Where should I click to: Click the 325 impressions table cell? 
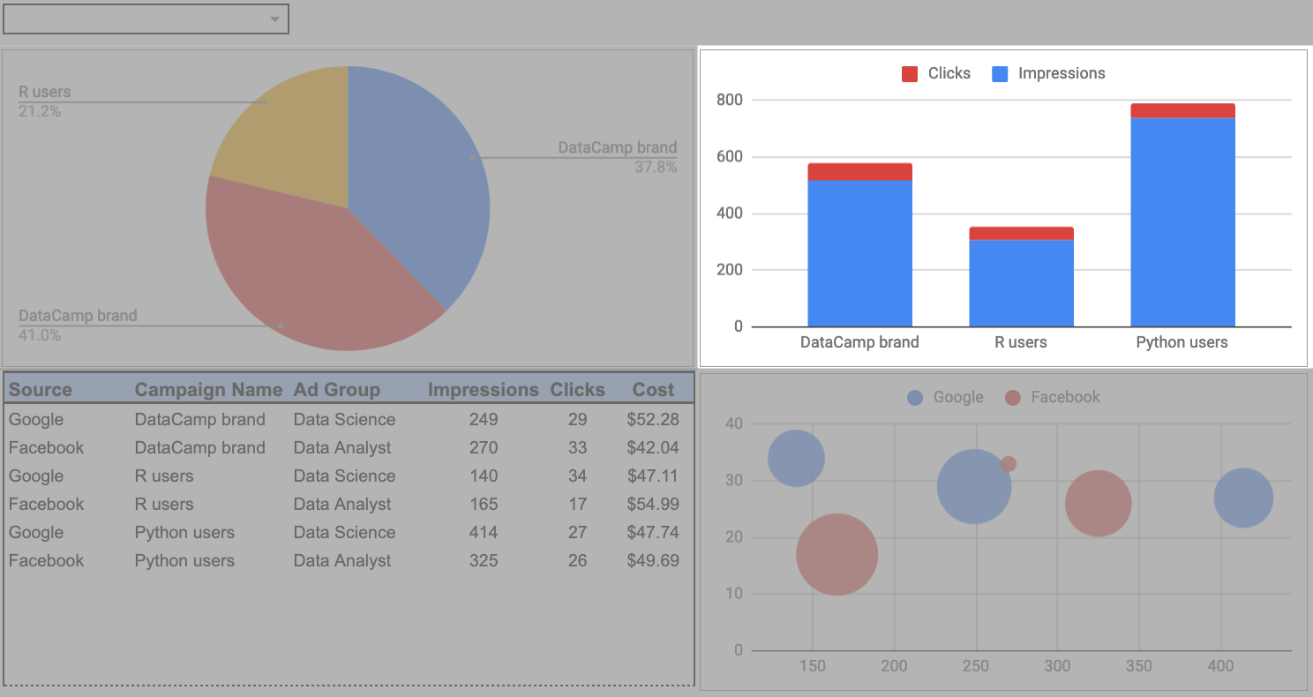(484, 561)
